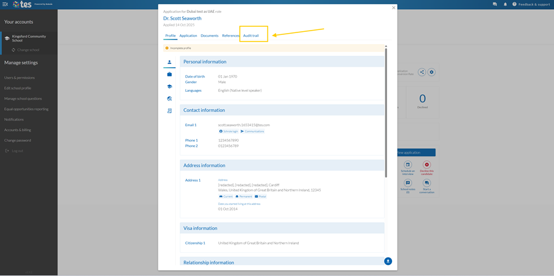554x276 pixels.
Task: Collapse the sidebar with the menu icon
Action: click(5, 4)
